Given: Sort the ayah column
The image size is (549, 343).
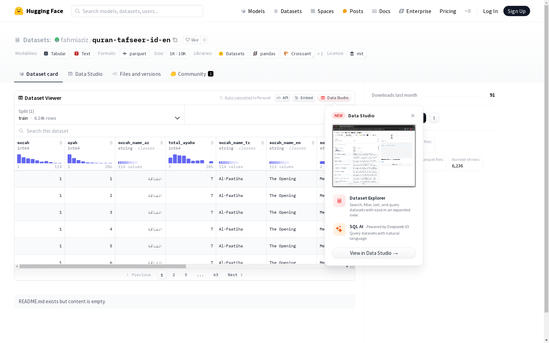Looking at the screenshot, I should 111,143.
